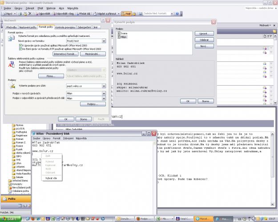Open the Možnosti dropdown at right of Outlook

click(x=265, y=25)
